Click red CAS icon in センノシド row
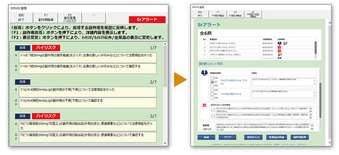Screen dimensions: 339x155 point(279,48)
